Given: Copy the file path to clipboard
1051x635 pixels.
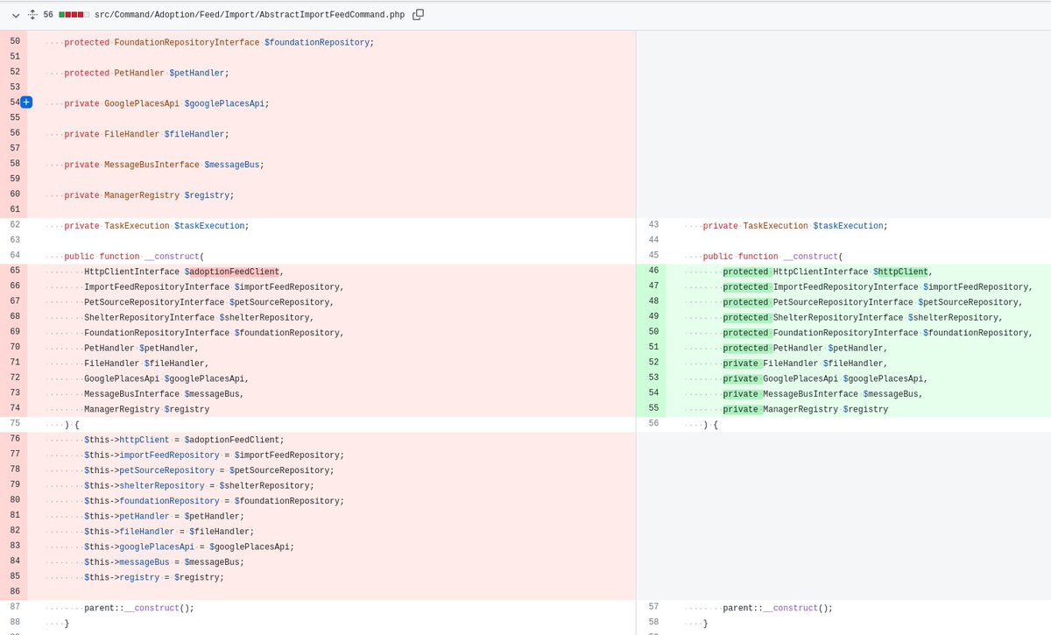Looking at the screenshot, I should pos(418,15).
